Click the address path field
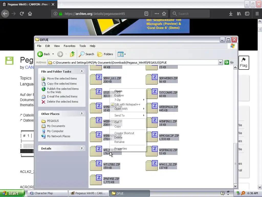The width and height of the screenshot is (262, 197). (x=133, y=63)
